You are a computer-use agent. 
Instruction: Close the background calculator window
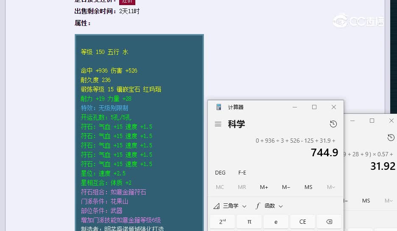click(x=391, y=121)
